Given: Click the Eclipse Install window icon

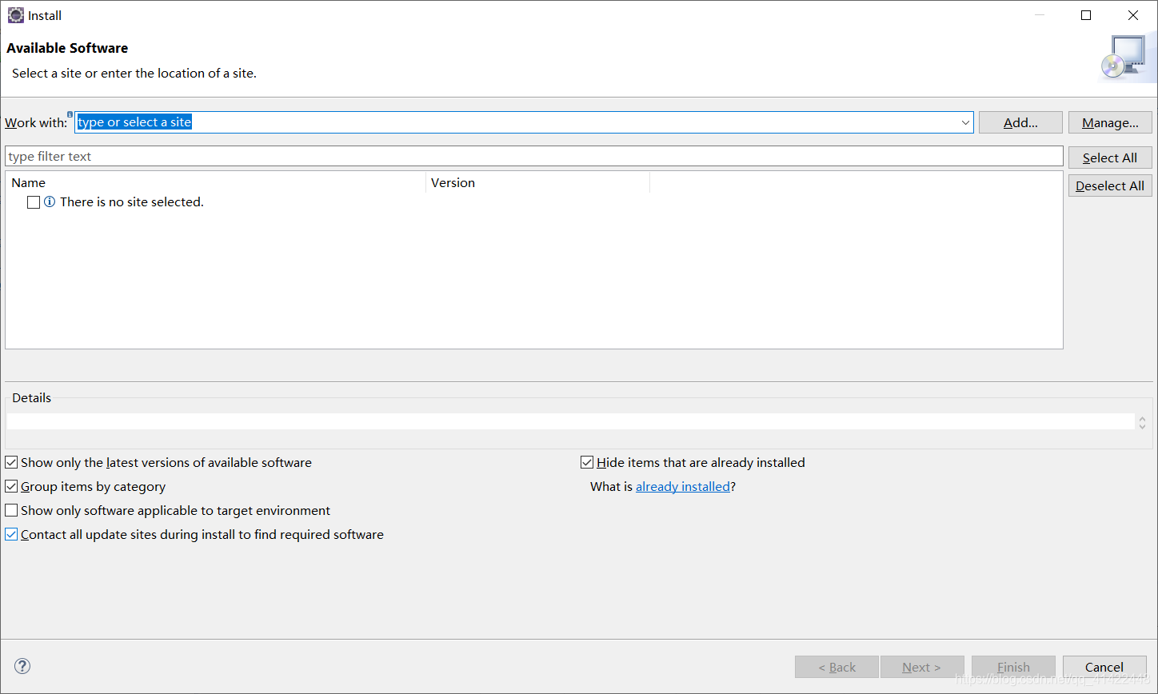Looking at the screenshot, I should click(x=15, y=15).
